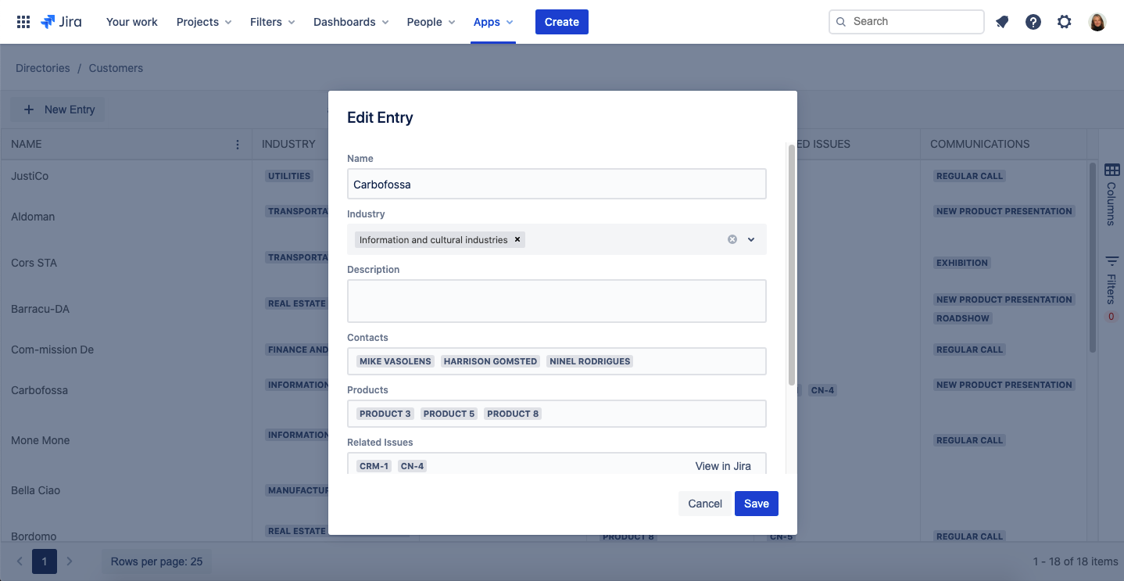Open the NAME column options menu
The image size is (1124, 581).
(x=238, y=145)
